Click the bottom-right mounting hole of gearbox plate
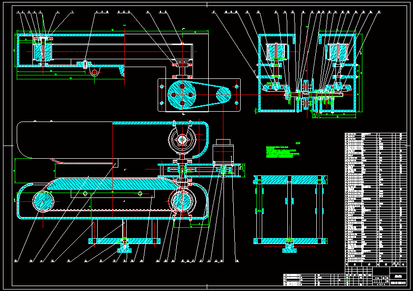Viewport: 413px width, 291px height. click(236, 103)
